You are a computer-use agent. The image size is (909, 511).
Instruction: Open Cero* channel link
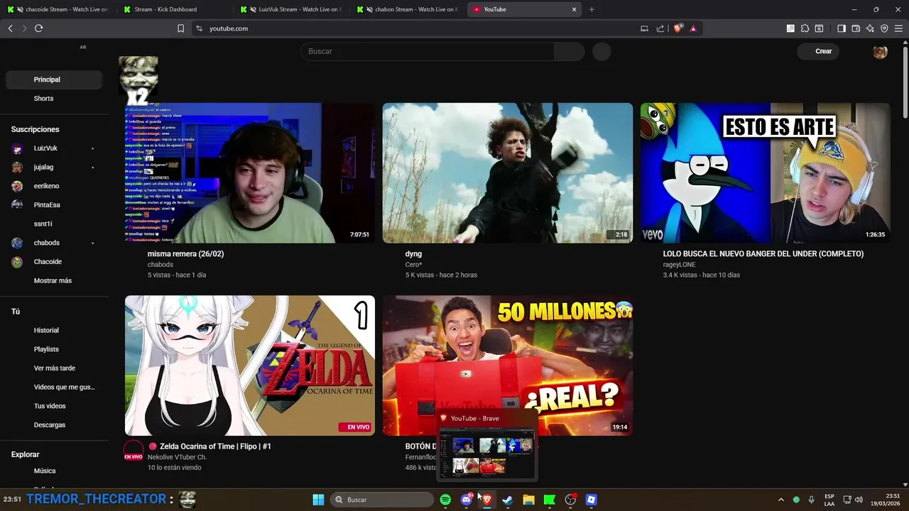(413, 265)
